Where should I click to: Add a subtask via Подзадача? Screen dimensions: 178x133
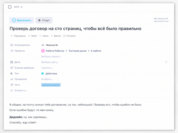18,36
